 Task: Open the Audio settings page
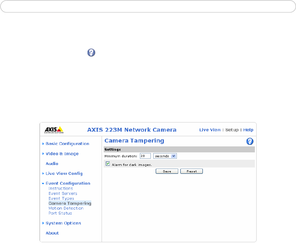tap(52, 164)
